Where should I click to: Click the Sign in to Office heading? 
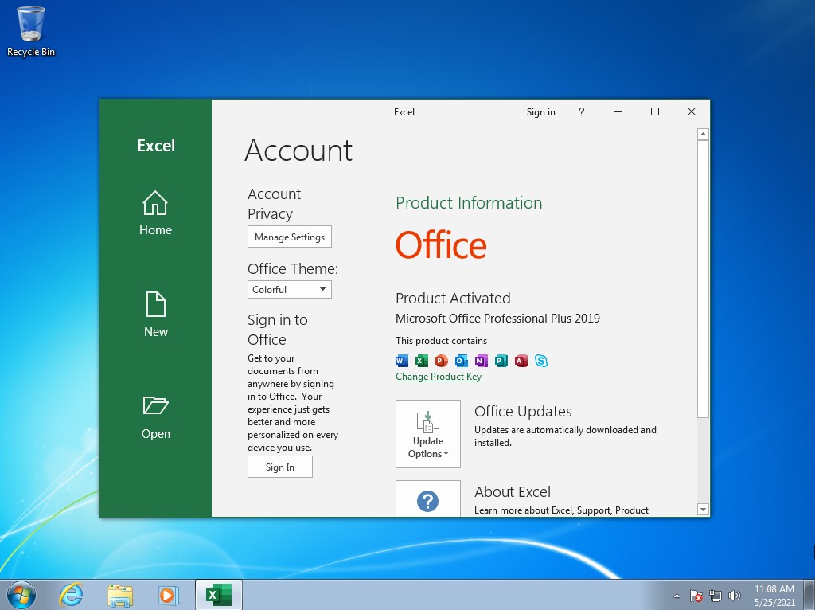(x=278, y=329)
